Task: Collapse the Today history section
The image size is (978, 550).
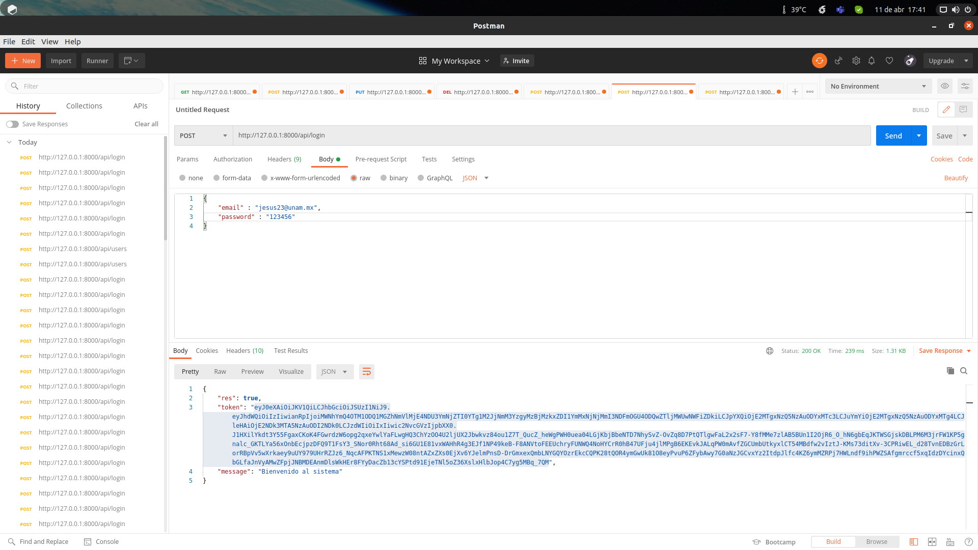Action: (9, 142)
